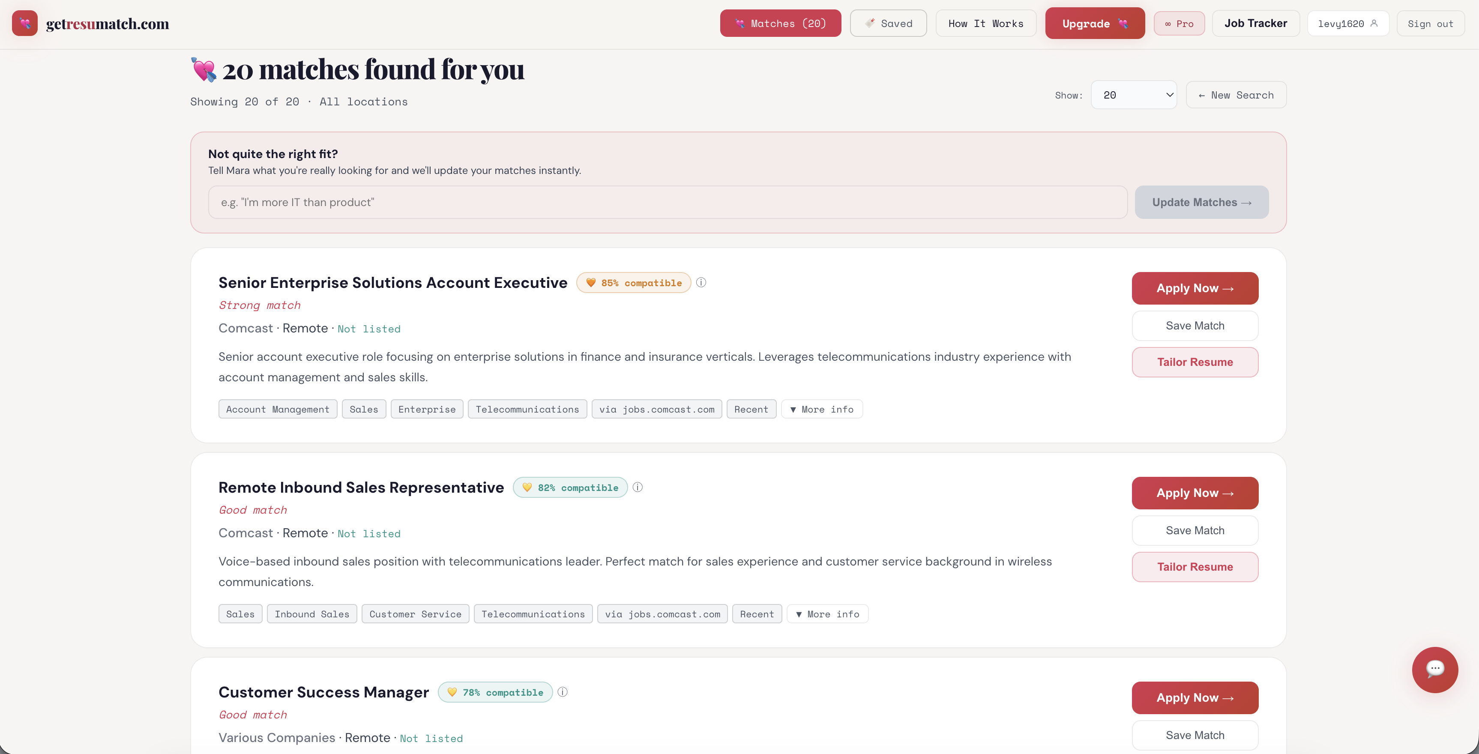Click the New Search button

[1236, 95]
